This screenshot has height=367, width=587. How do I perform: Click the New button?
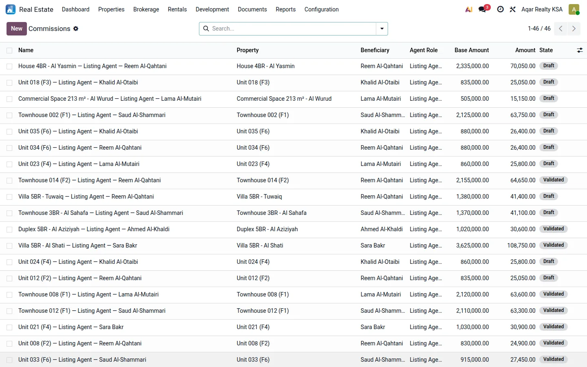[17, 29]
